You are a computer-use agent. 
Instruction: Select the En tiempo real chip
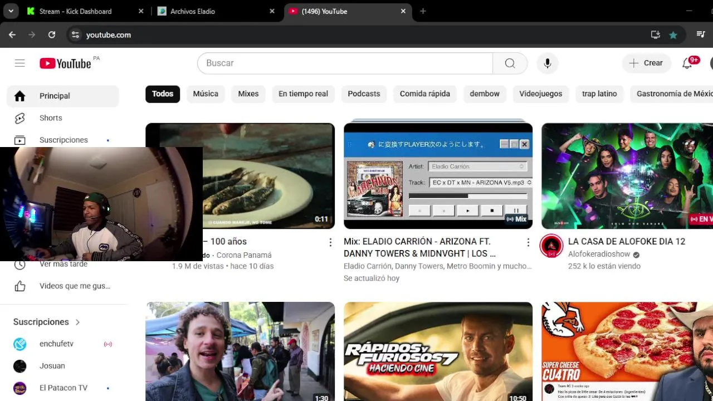tap(303, 94)
